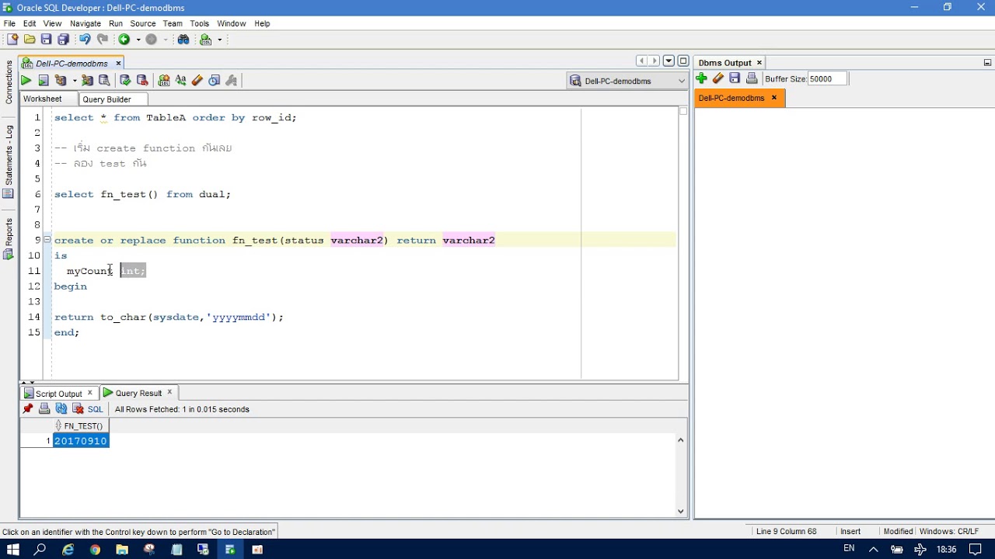Expand the Explain Plan dropdown arrow
The width and height of the screenshot is (995, 559).
[x=75, y=81]
